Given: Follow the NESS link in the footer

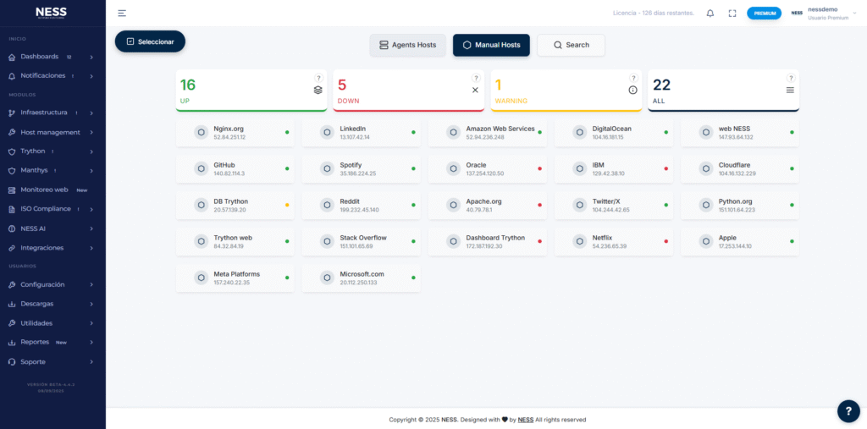Looking at the screenshot, I should [x=525, y=420].
